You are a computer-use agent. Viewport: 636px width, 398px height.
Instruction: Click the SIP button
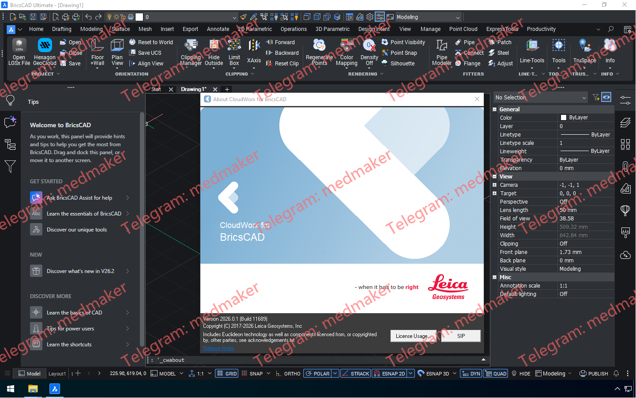click(461, 336)
